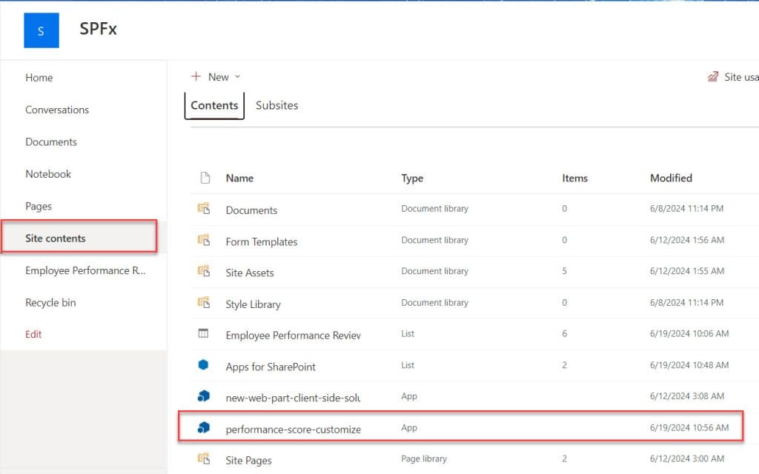This screenshot has height=474, width=759.
Task: Click the 6/19/2024 10:48 AM modified date
Action: (x=689, y=365)
